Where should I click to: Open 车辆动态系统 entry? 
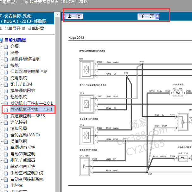[23, 147]
